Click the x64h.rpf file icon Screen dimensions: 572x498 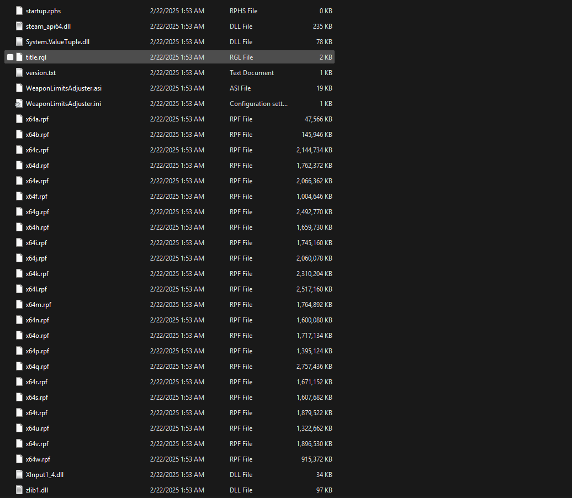click(x=19, y=227)
